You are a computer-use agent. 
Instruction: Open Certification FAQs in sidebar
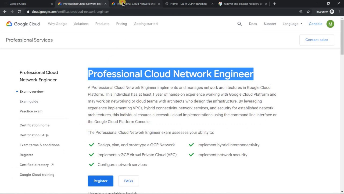coord(34,135)
